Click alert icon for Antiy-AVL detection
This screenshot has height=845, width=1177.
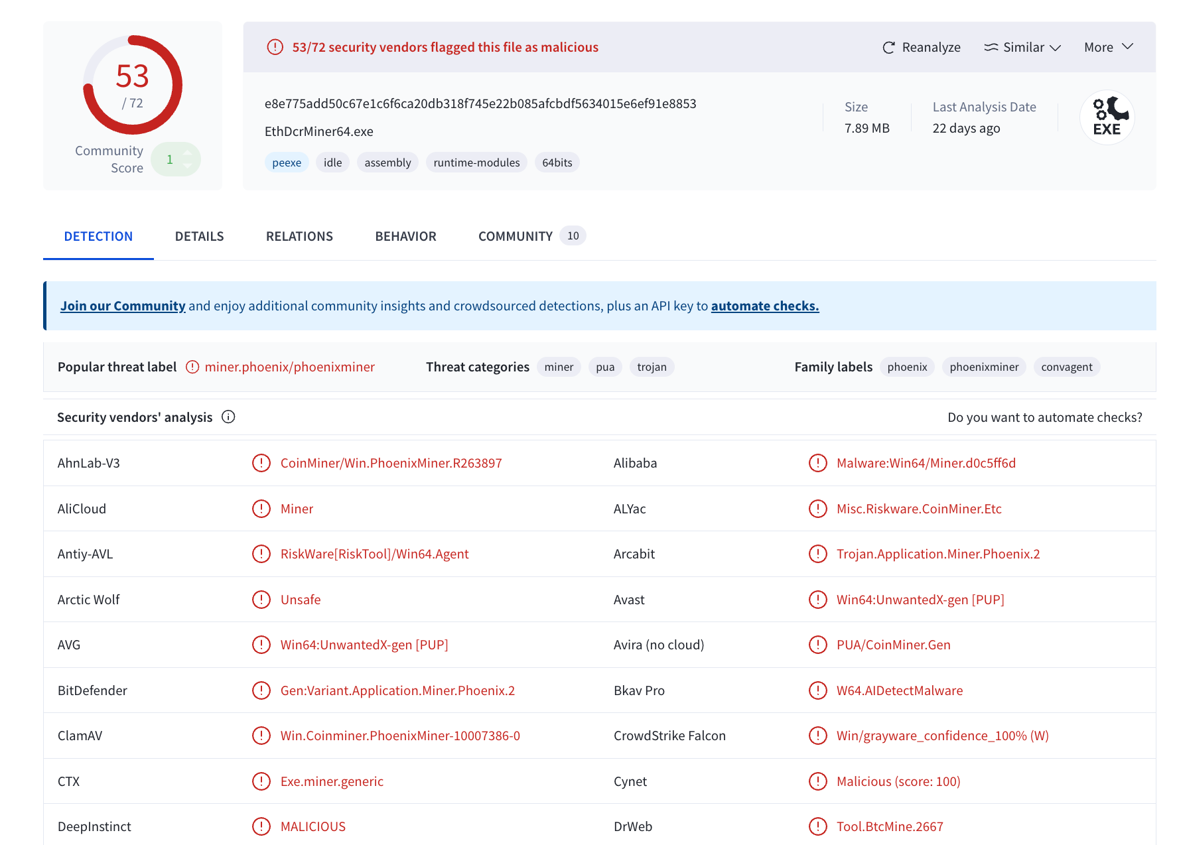(x=261, y=554)
